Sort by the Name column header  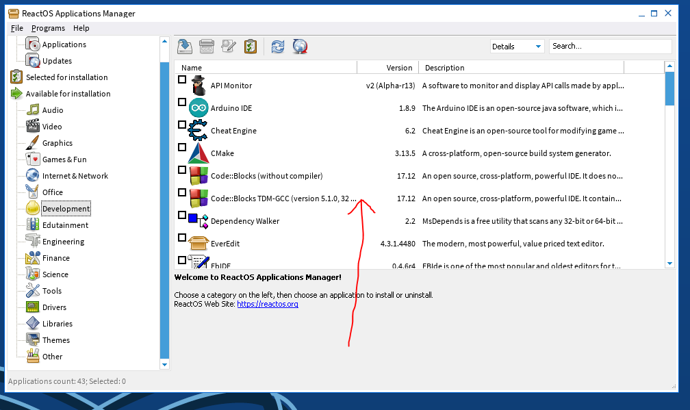(x=266, y=68)
